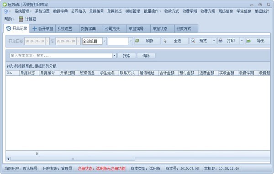Sort by the 预付金额 column header

tap(188, 73)
